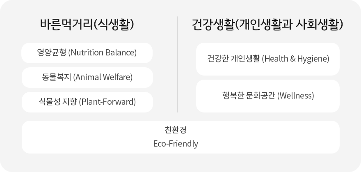Image resolution: width=361 pixels, height=172 pixels.
Task: Click the 건강한 개인생활 Korean text
Action: (x=233, y=59)
